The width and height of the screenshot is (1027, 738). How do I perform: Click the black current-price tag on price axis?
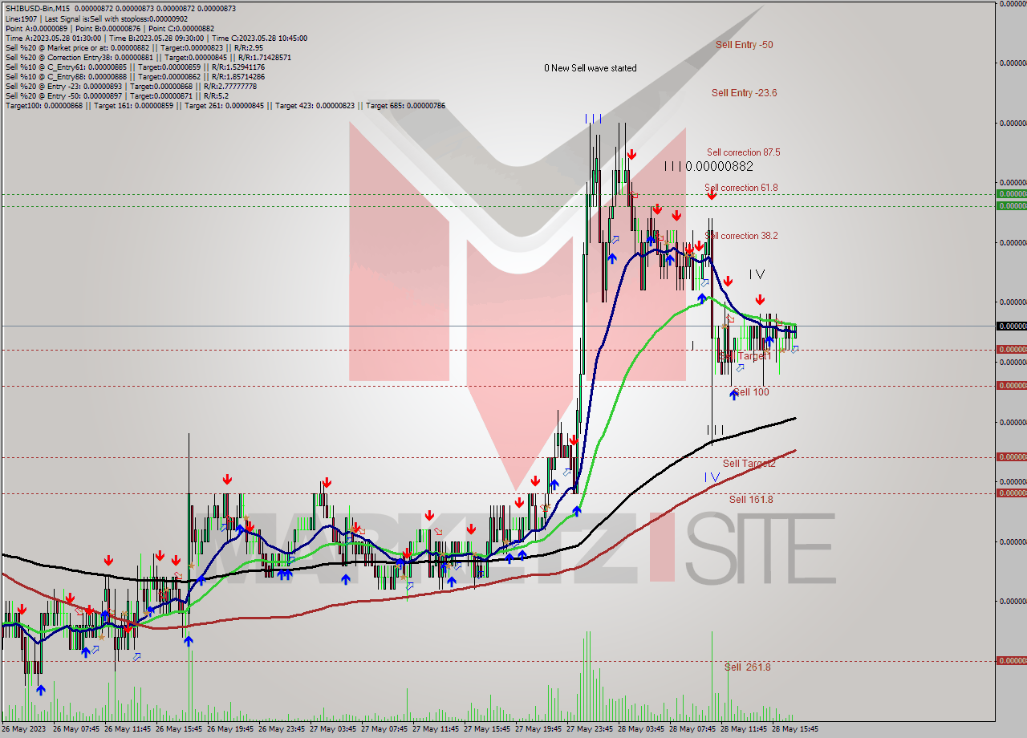coord(1011,326)
